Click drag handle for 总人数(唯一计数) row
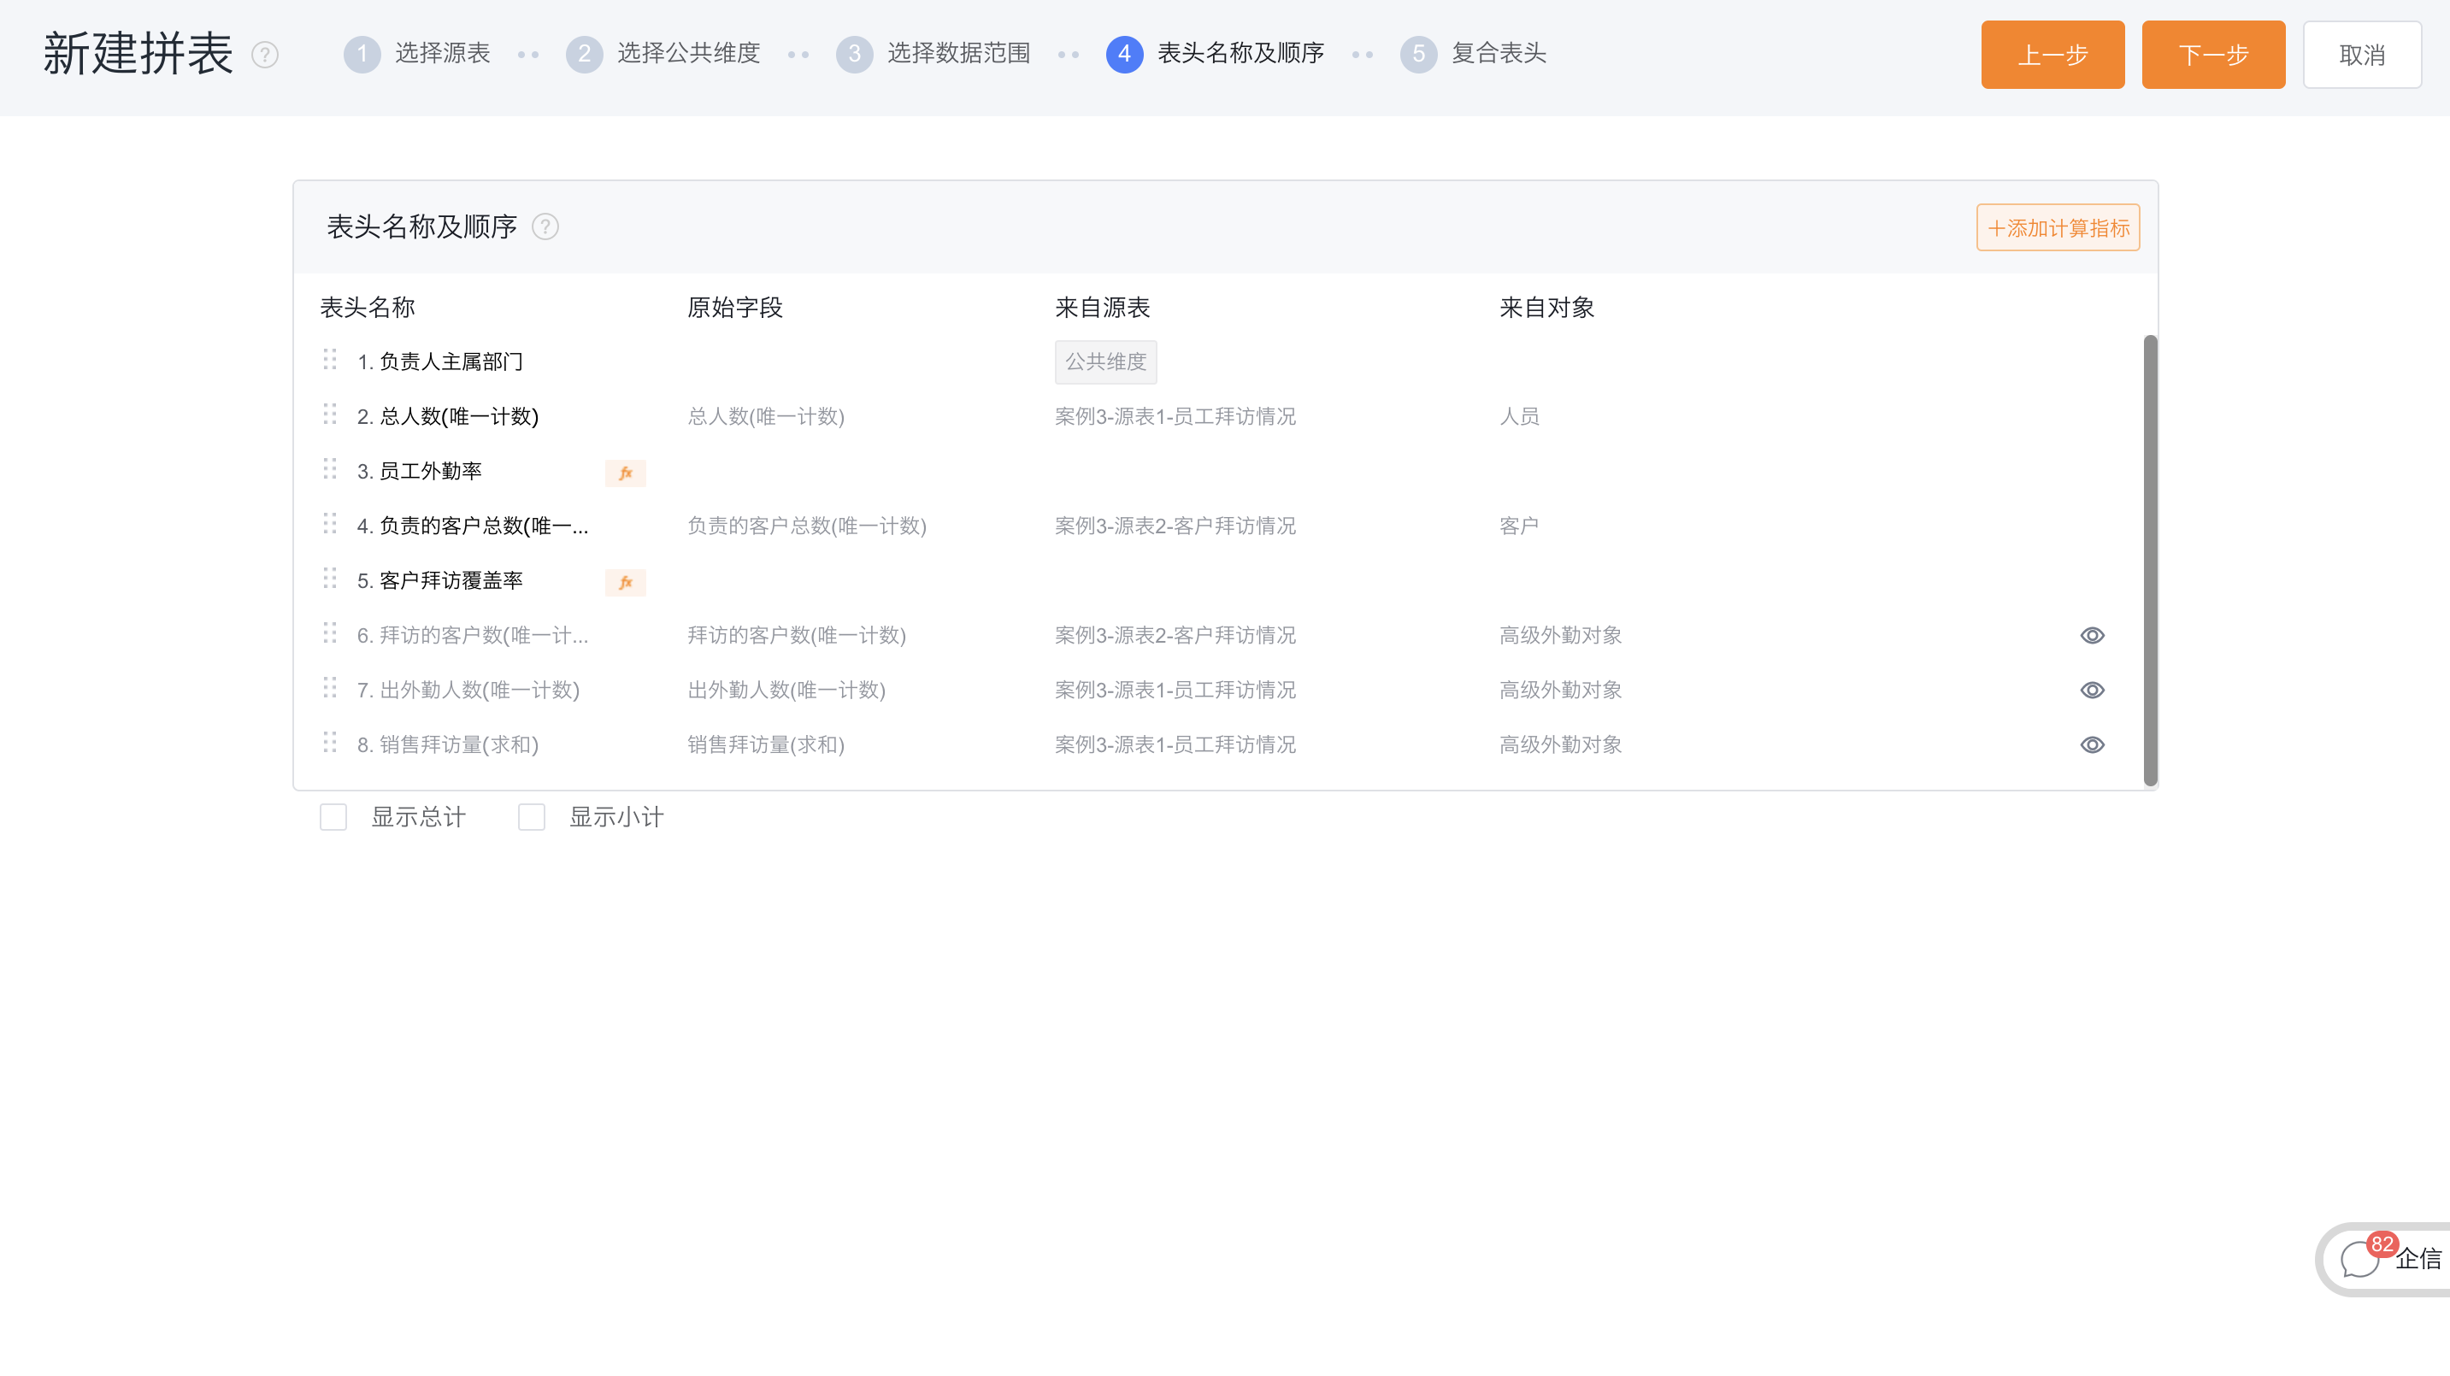Viewport: 2450px width, 1376px height. click(330, 415)
